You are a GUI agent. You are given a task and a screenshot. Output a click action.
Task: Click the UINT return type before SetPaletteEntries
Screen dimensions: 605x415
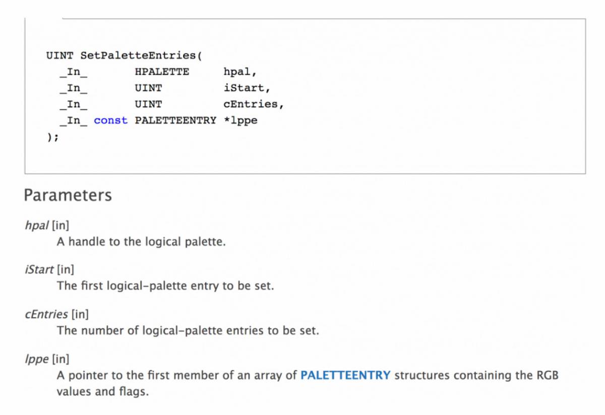coord(60,55)
